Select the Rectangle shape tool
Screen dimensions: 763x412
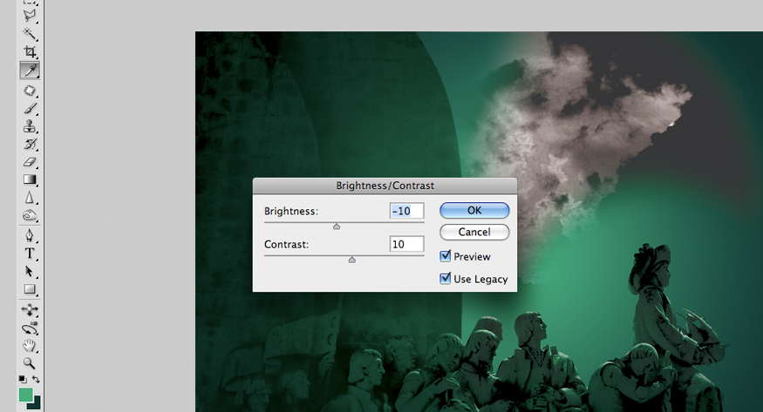pos(29,289)
